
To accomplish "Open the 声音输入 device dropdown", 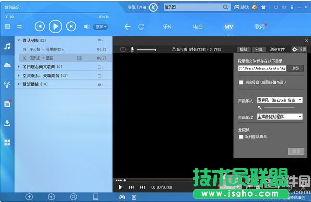I will pos(280,100).
